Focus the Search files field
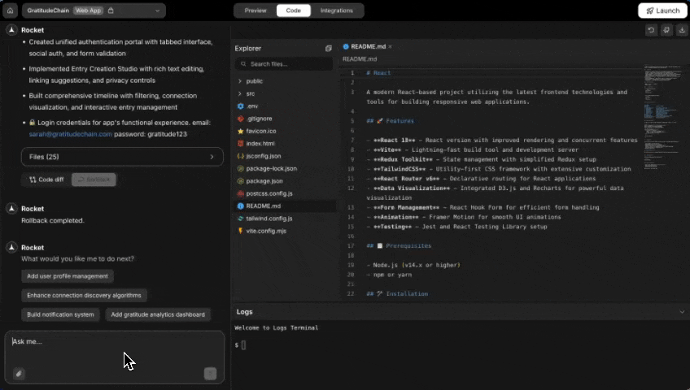 point(284,64)
